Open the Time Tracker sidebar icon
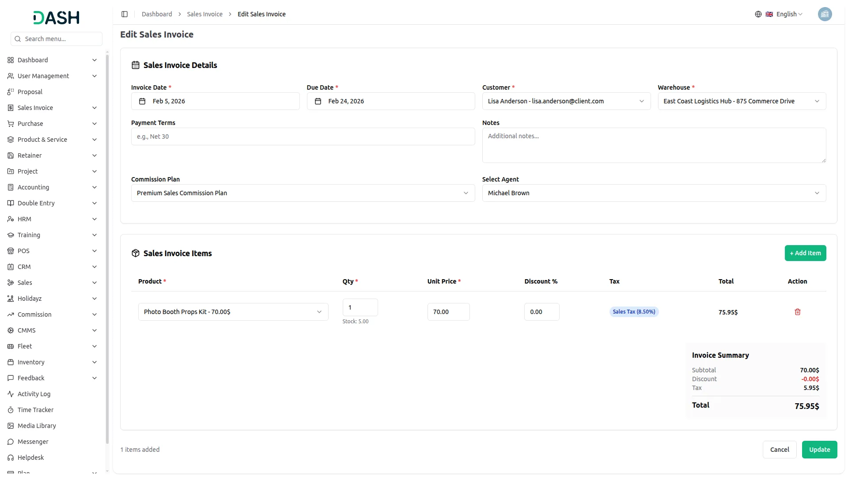The width and height of the screenshot is (848, 477). [11, 410]
